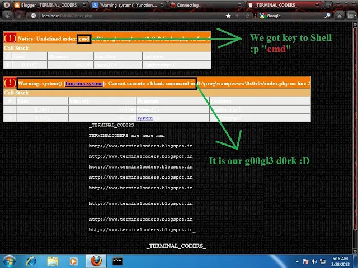Image resolution: width=358 pixels, height=268 pixels.
Task: Open the Action Center flag icon
Action: coord(306,261)
